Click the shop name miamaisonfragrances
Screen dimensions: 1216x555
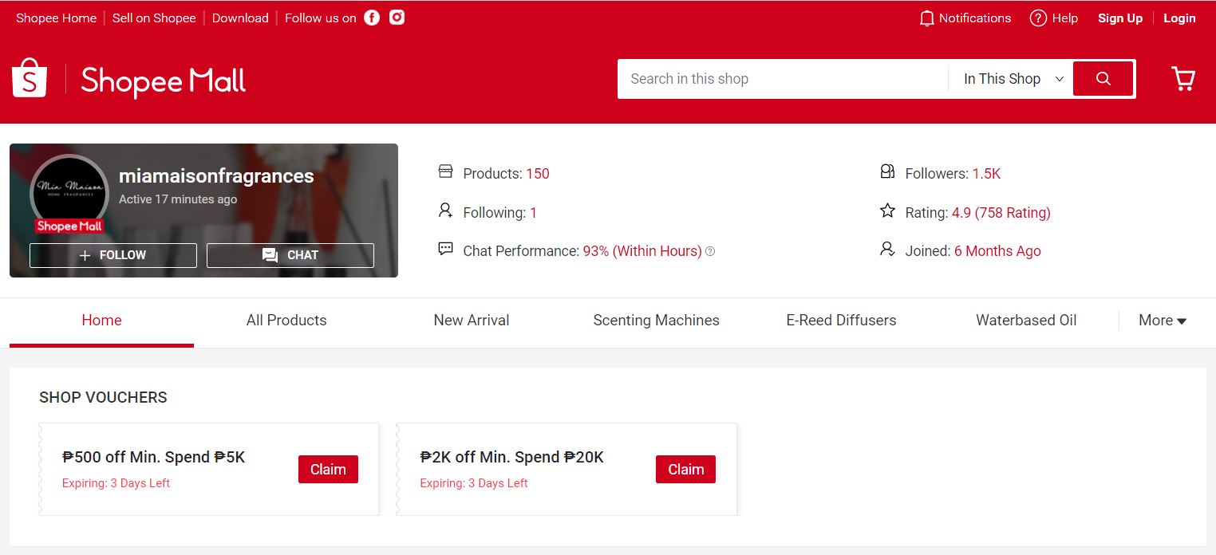point(216,176)
